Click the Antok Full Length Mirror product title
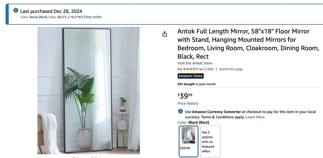The image size is (323, 158). (248, 44)
